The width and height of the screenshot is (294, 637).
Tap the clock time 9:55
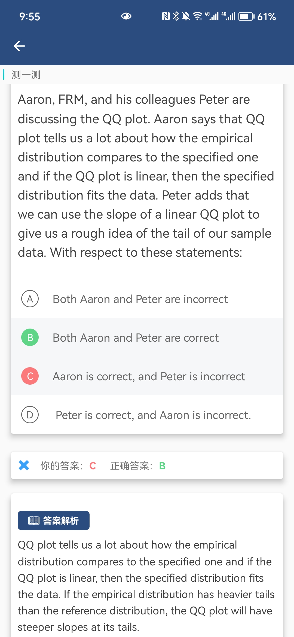tap(30, 17)
